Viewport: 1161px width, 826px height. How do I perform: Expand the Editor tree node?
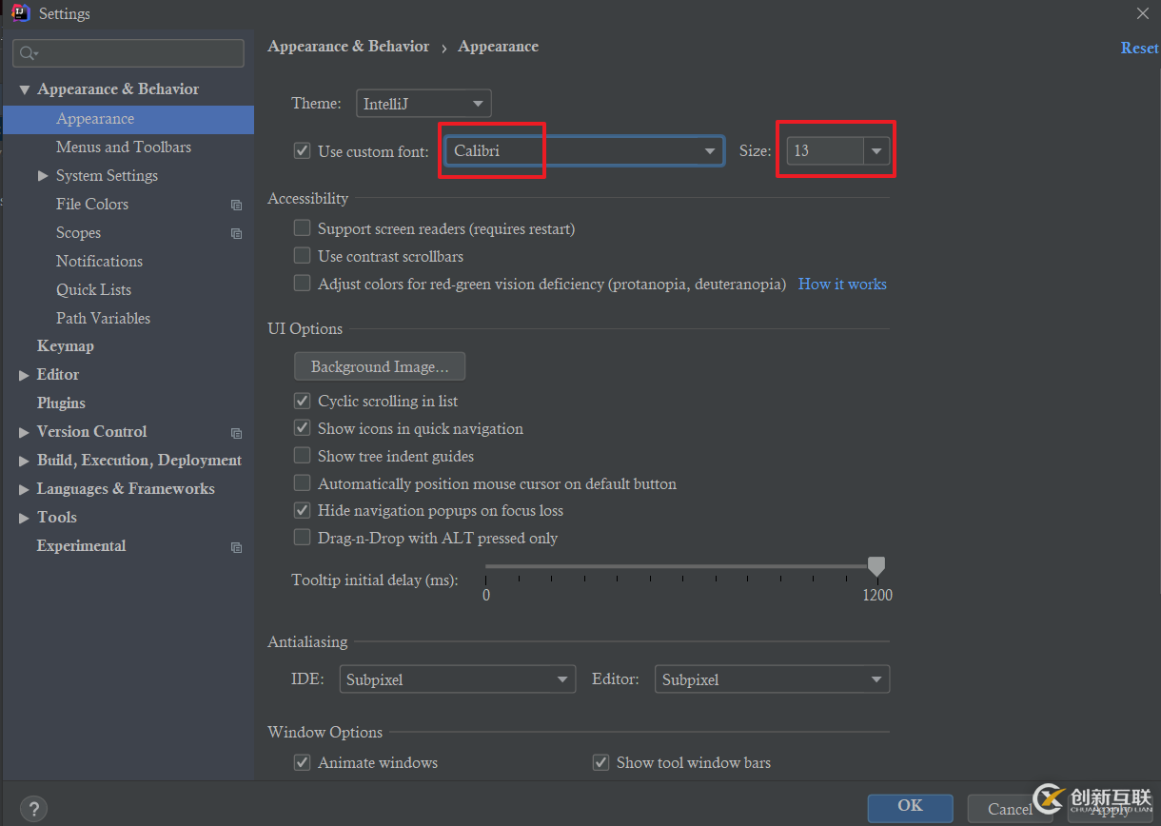click(24, 376)
